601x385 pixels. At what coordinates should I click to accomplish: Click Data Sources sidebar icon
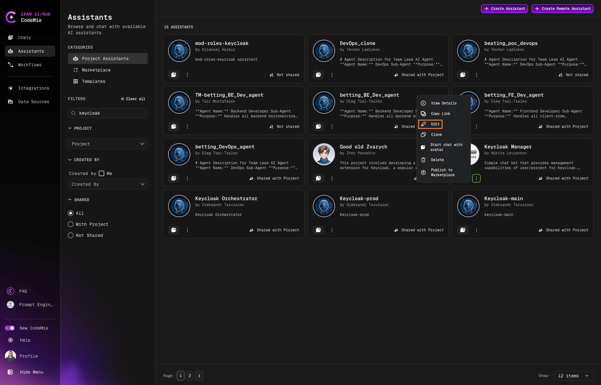pos(10,102)
